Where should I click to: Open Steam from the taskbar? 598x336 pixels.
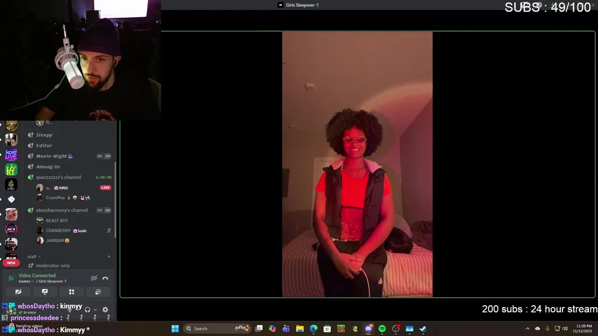pos(423,329)
